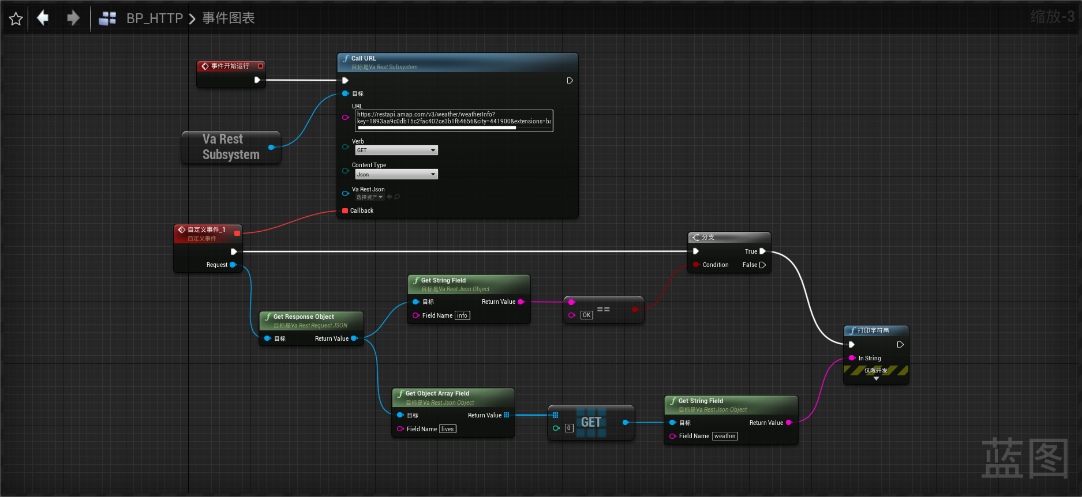This screenshot has height=497, width=1082.
Task: Click the URL field horizontal scrollbar
Action: (x=437, y=129)
